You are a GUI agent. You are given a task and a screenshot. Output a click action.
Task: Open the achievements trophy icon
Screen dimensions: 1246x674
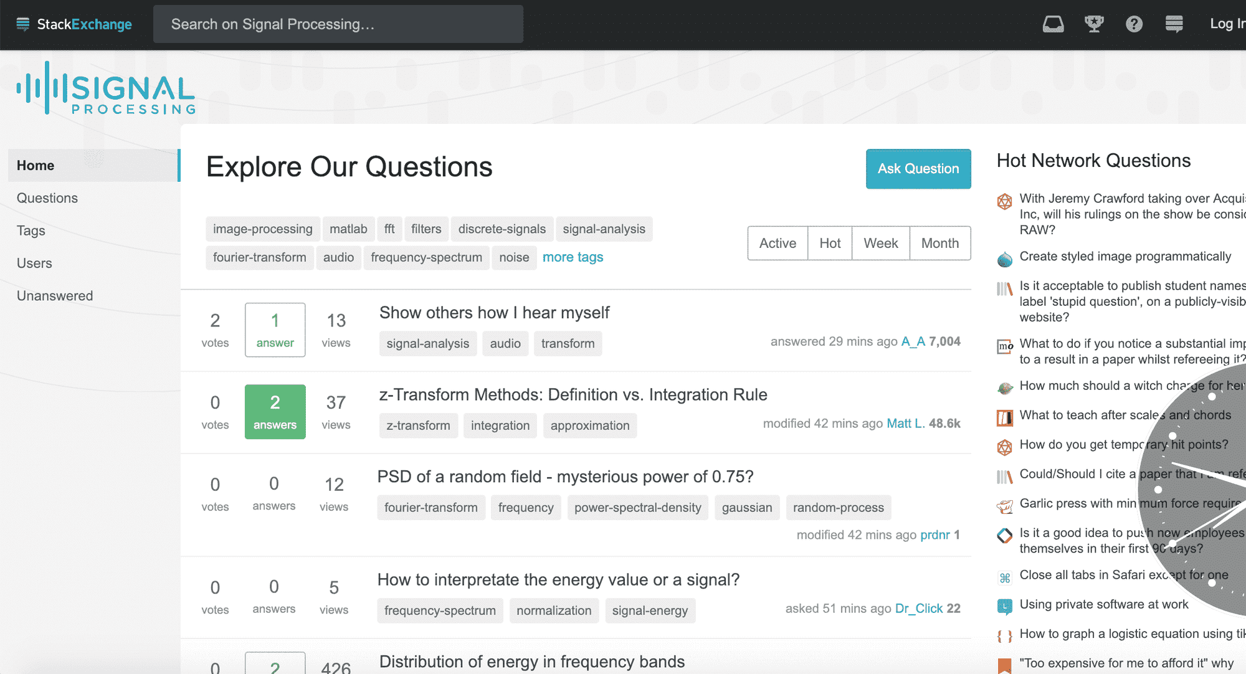click(x=1094, y=24)
